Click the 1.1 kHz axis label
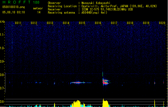Viewport: 168px width, 107px height. 2,35
